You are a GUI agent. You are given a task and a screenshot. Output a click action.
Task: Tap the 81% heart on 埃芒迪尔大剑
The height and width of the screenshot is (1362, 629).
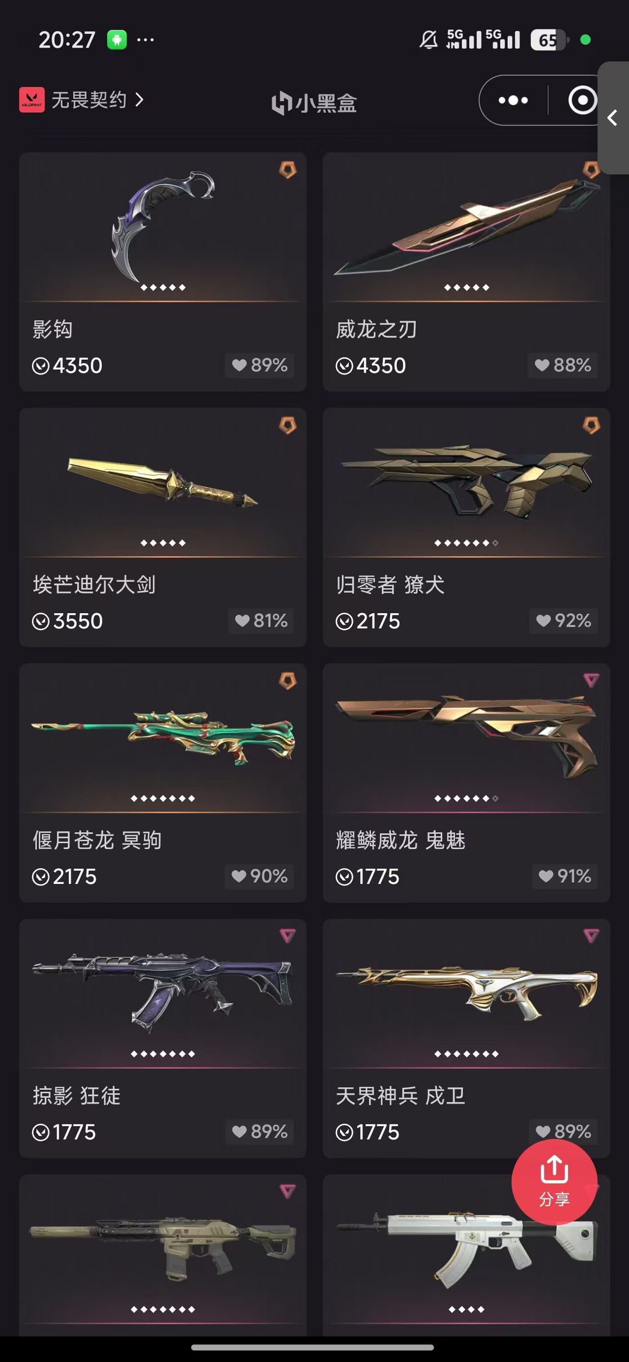click(261, 621)
